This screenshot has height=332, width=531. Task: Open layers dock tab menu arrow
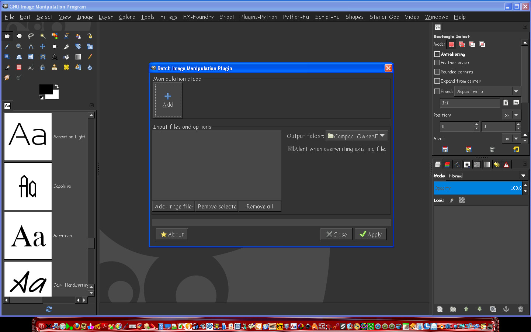coord(525,164)
